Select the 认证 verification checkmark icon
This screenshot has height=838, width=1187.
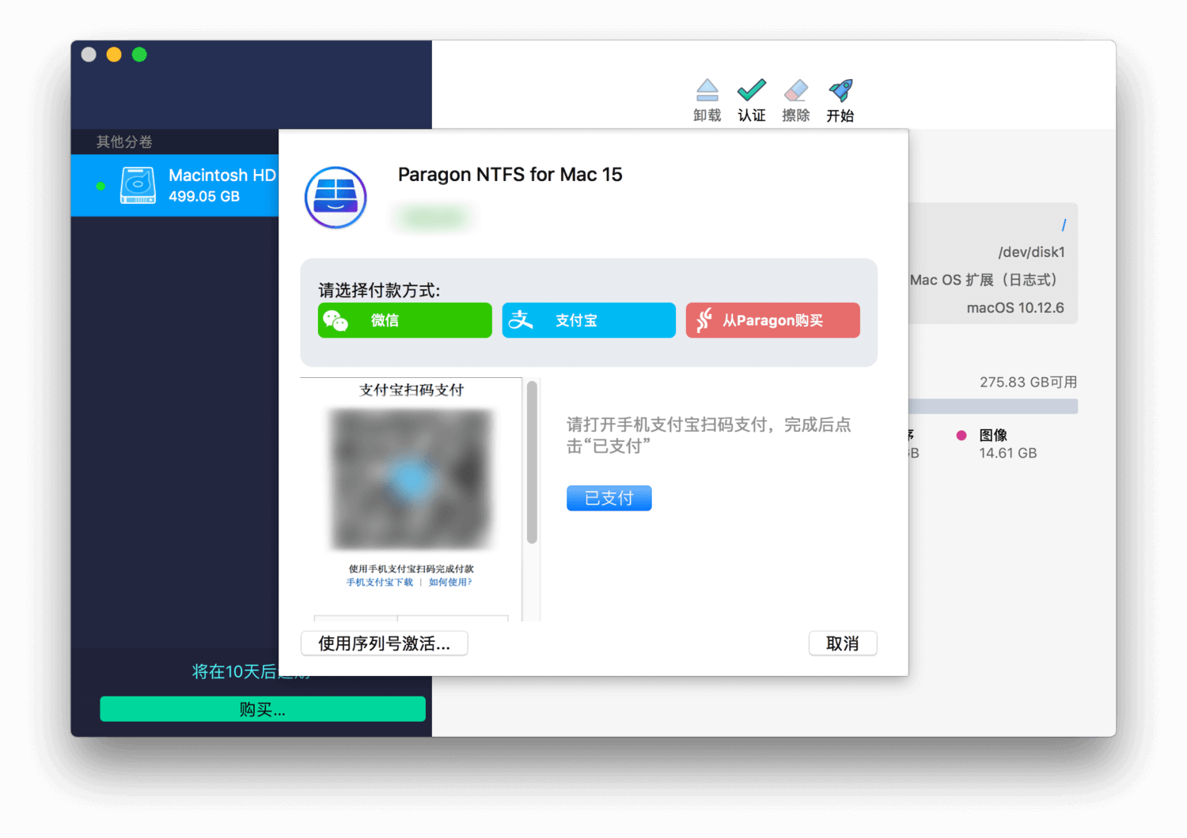tap(750, 89)
